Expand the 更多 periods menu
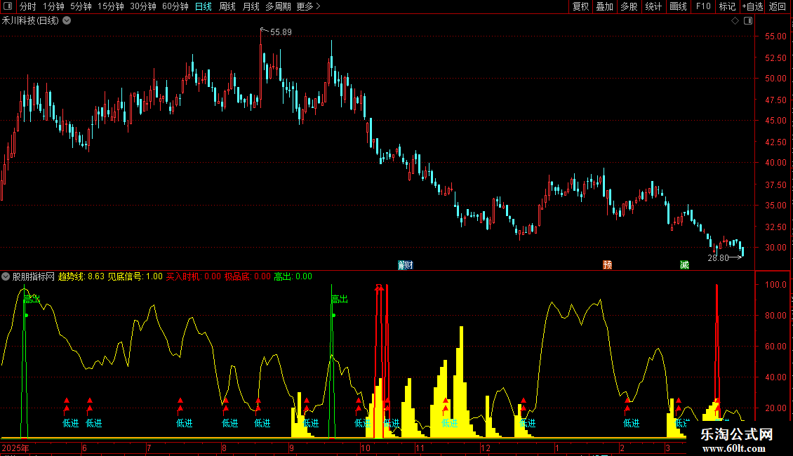Screen dimensions: 793x456 click(308, 6)
